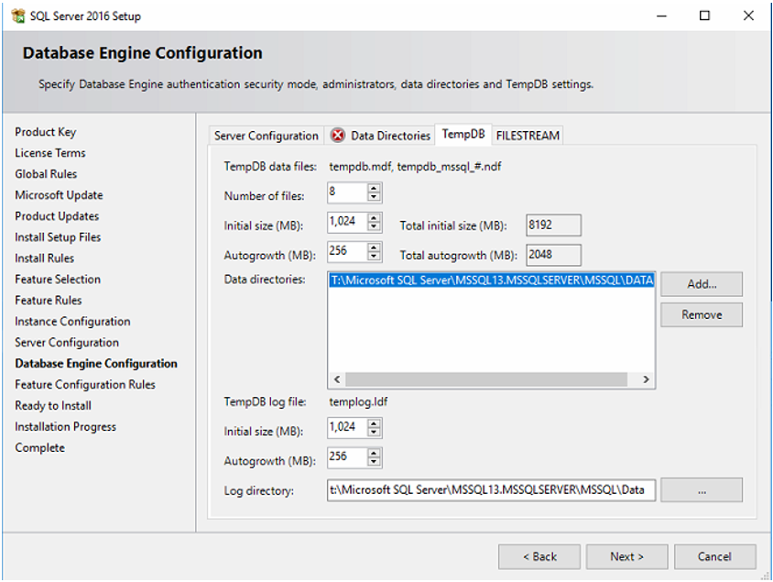Proceed with the Next button
This screenshot has height=582, width=773.
pos(627,557)
